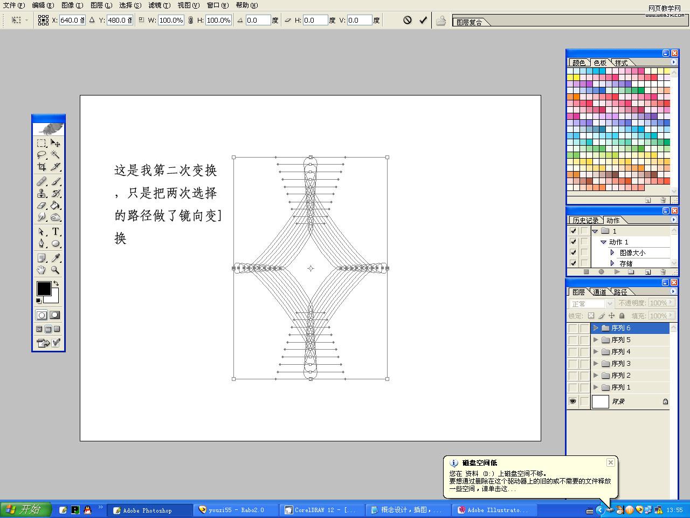The height and width of the screenshot is (518, 690).
Task: Switch to the 路径 tab
Action: tap(620, 292)
